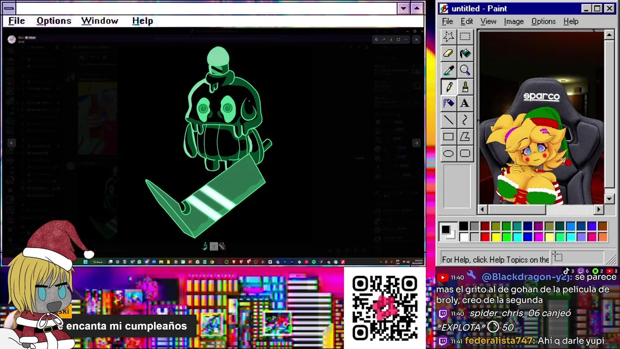Go to next image with right arrow

[416, 143]
